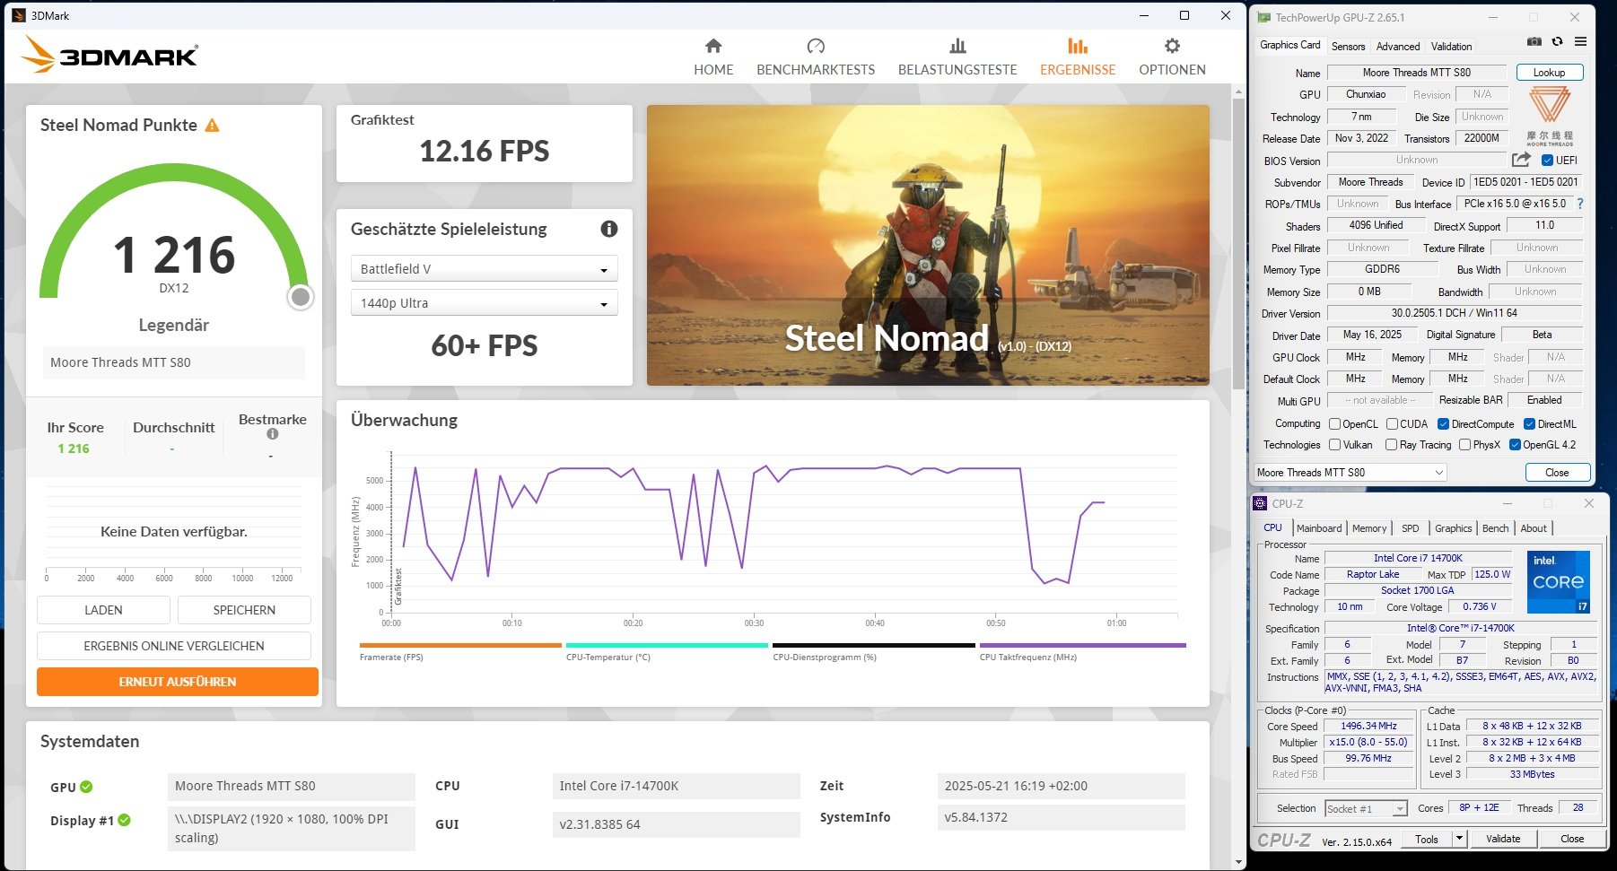Open the SPD tab in CPU-Z
The image size is (1617, 871).
point(1411,528)
